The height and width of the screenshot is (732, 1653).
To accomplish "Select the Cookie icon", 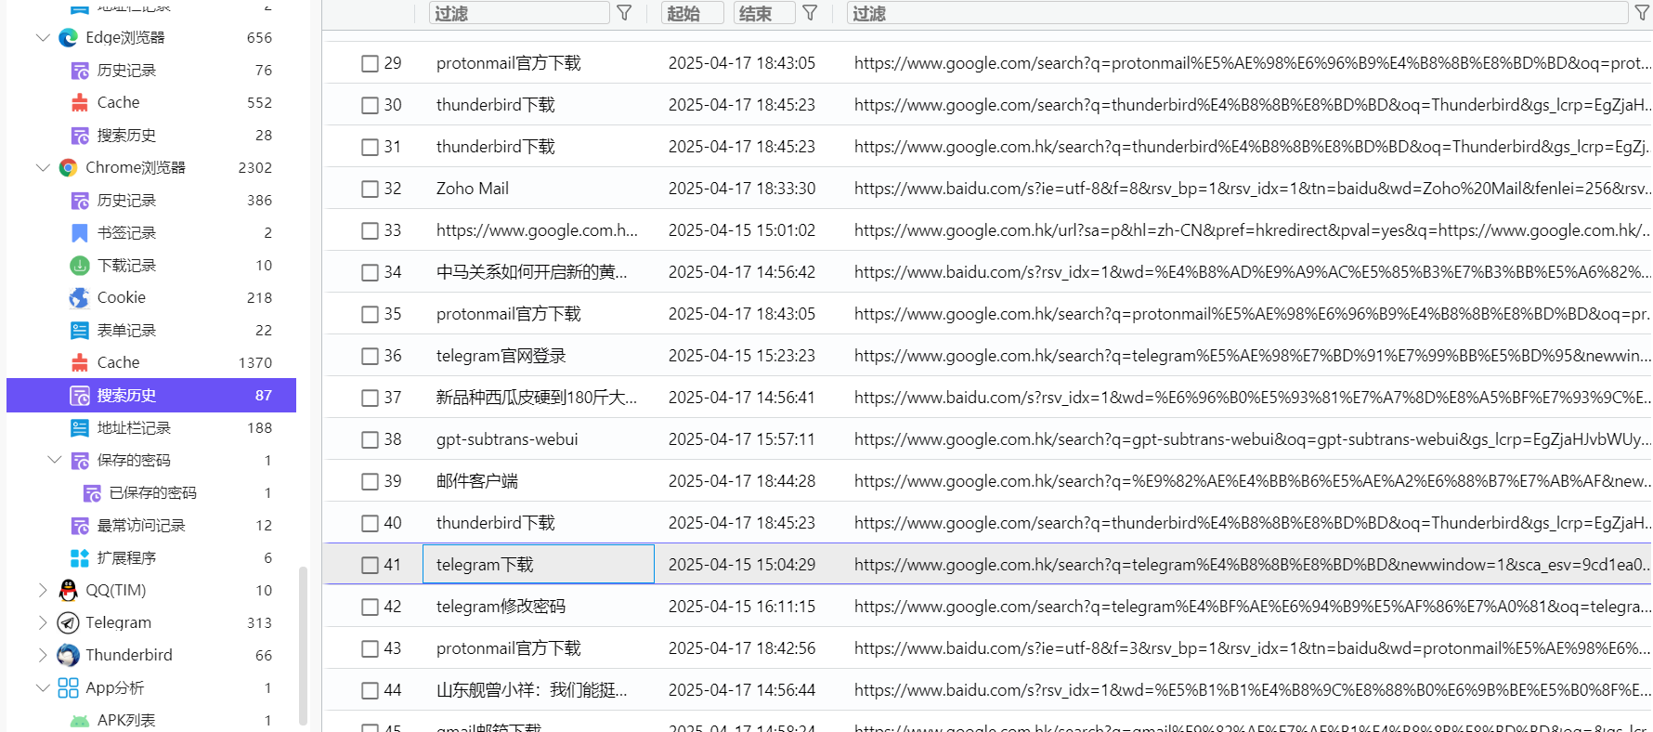I will pos(80,298).
